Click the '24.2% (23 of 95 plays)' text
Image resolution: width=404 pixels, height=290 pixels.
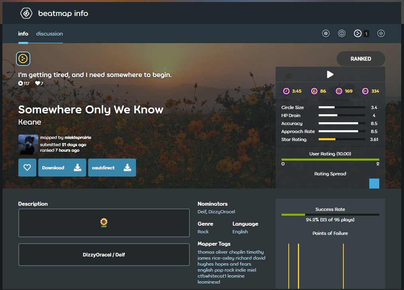(x=330, y=220)
